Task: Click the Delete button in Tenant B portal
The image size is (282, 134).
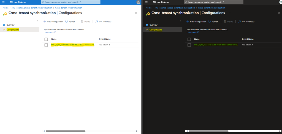Action: [228, 21]
